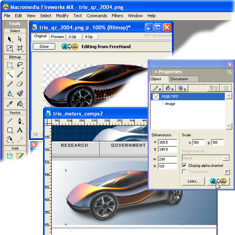Select the Hotspot web tool
Image resolution: width=235 pixels, height=235 pixels.
(x=10, y=156)
